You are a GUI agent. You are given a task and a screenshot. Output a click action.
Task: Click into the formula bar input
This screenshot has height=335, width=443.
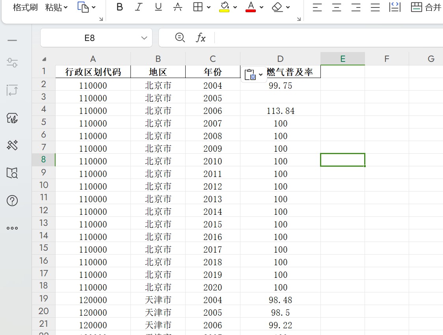coord(329,37)
